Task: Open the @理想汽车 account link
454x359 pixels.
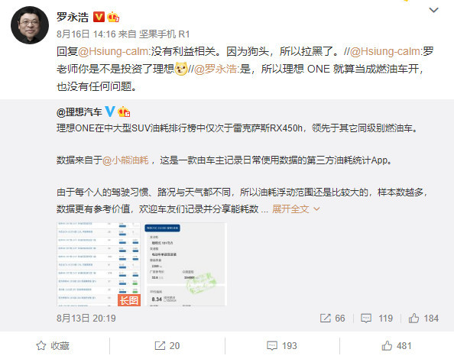Action: (x=79, y=112)
